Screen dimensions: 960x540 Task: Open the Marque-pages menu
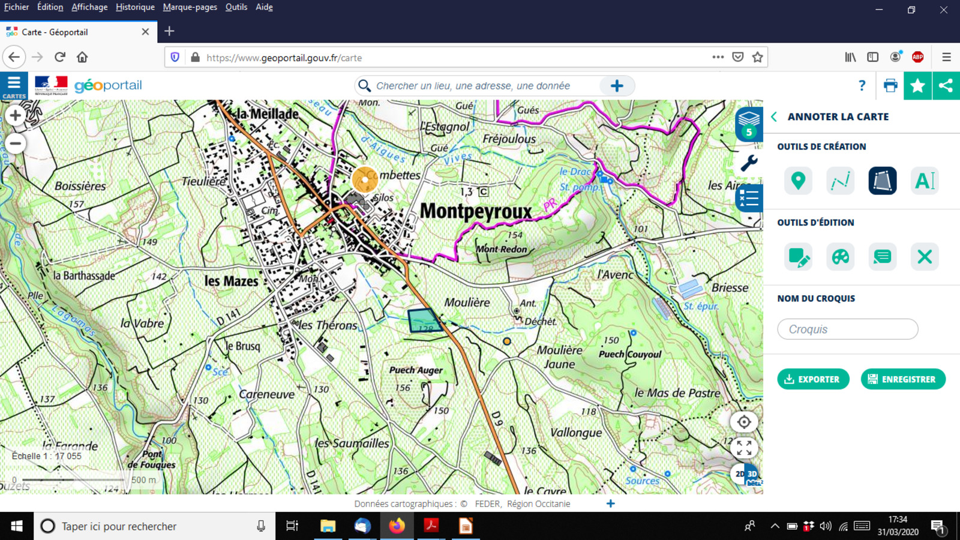tap(190, 7)
